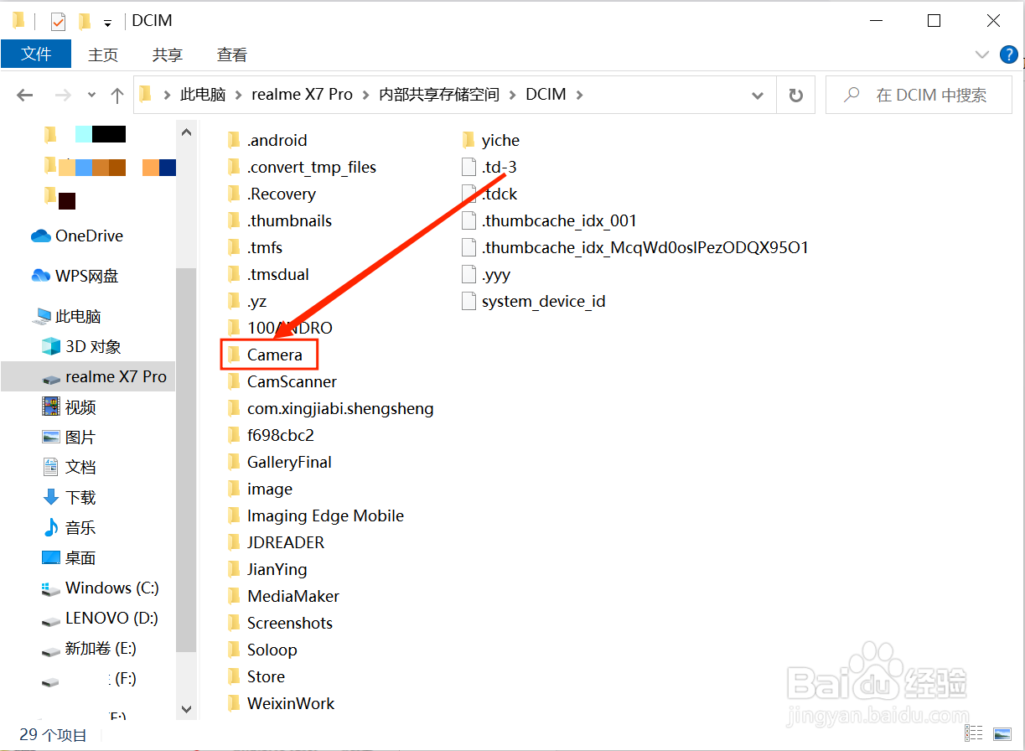Select the .td-3 file icon

click(468, 167)
